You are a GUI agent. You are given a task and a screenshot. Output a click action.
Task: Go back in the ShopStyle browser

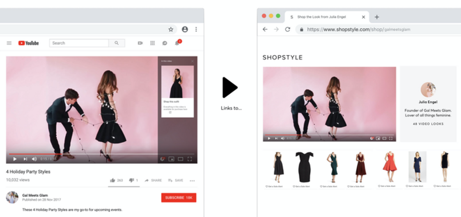[265, 29]
